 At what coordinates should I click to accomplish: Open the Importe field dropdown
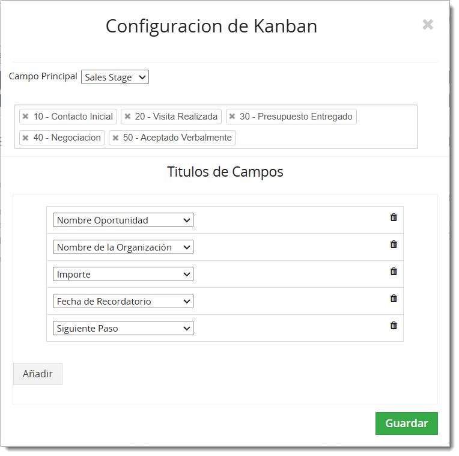123,274
